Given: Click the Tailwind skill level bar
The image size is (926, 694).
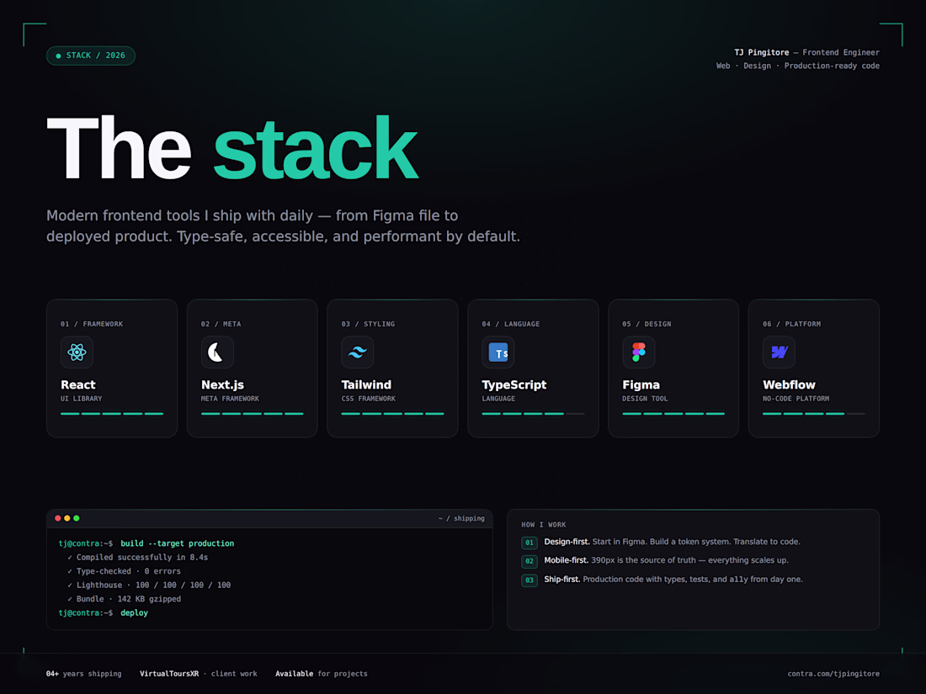Looking at the screenshot, I should point(393,414).
